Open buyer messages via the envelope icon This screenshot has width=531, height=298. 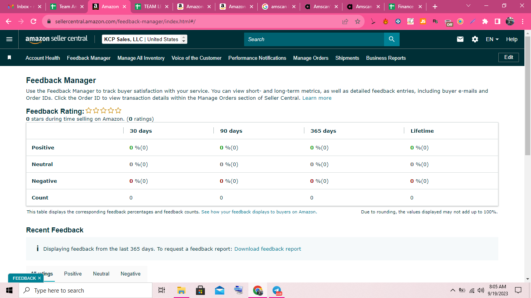click(460, 39)
